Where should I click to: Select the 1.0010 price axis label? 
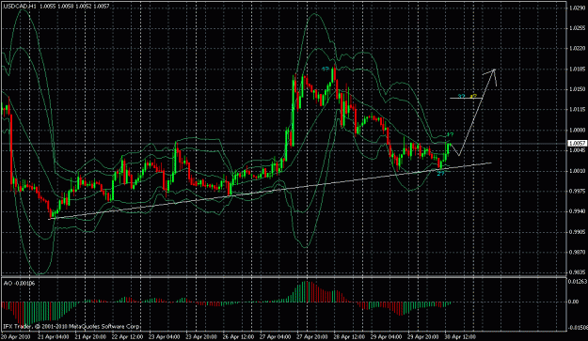point(577,171)
